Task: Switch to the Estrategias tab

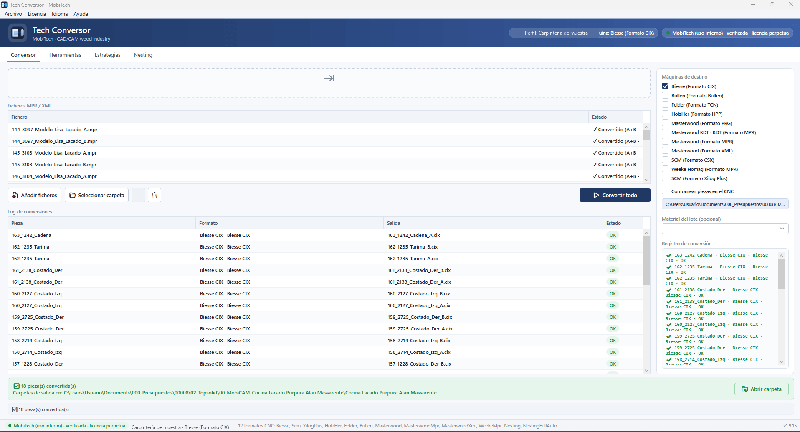Action: [x=107, y=55]
